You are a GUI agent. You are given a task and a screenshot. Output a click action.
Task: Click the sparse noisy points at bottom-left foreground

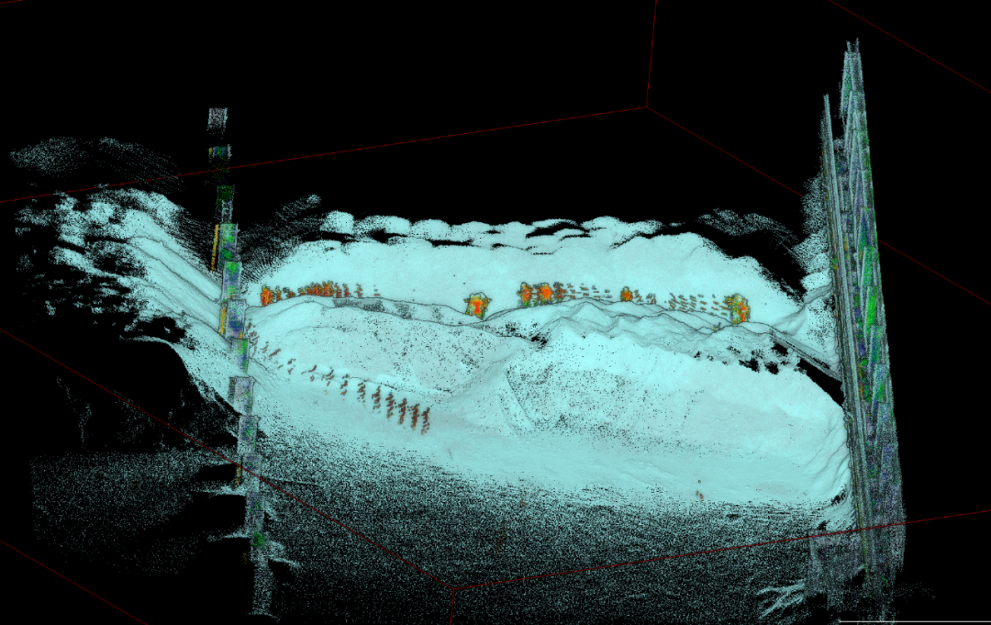coord(110,514)
